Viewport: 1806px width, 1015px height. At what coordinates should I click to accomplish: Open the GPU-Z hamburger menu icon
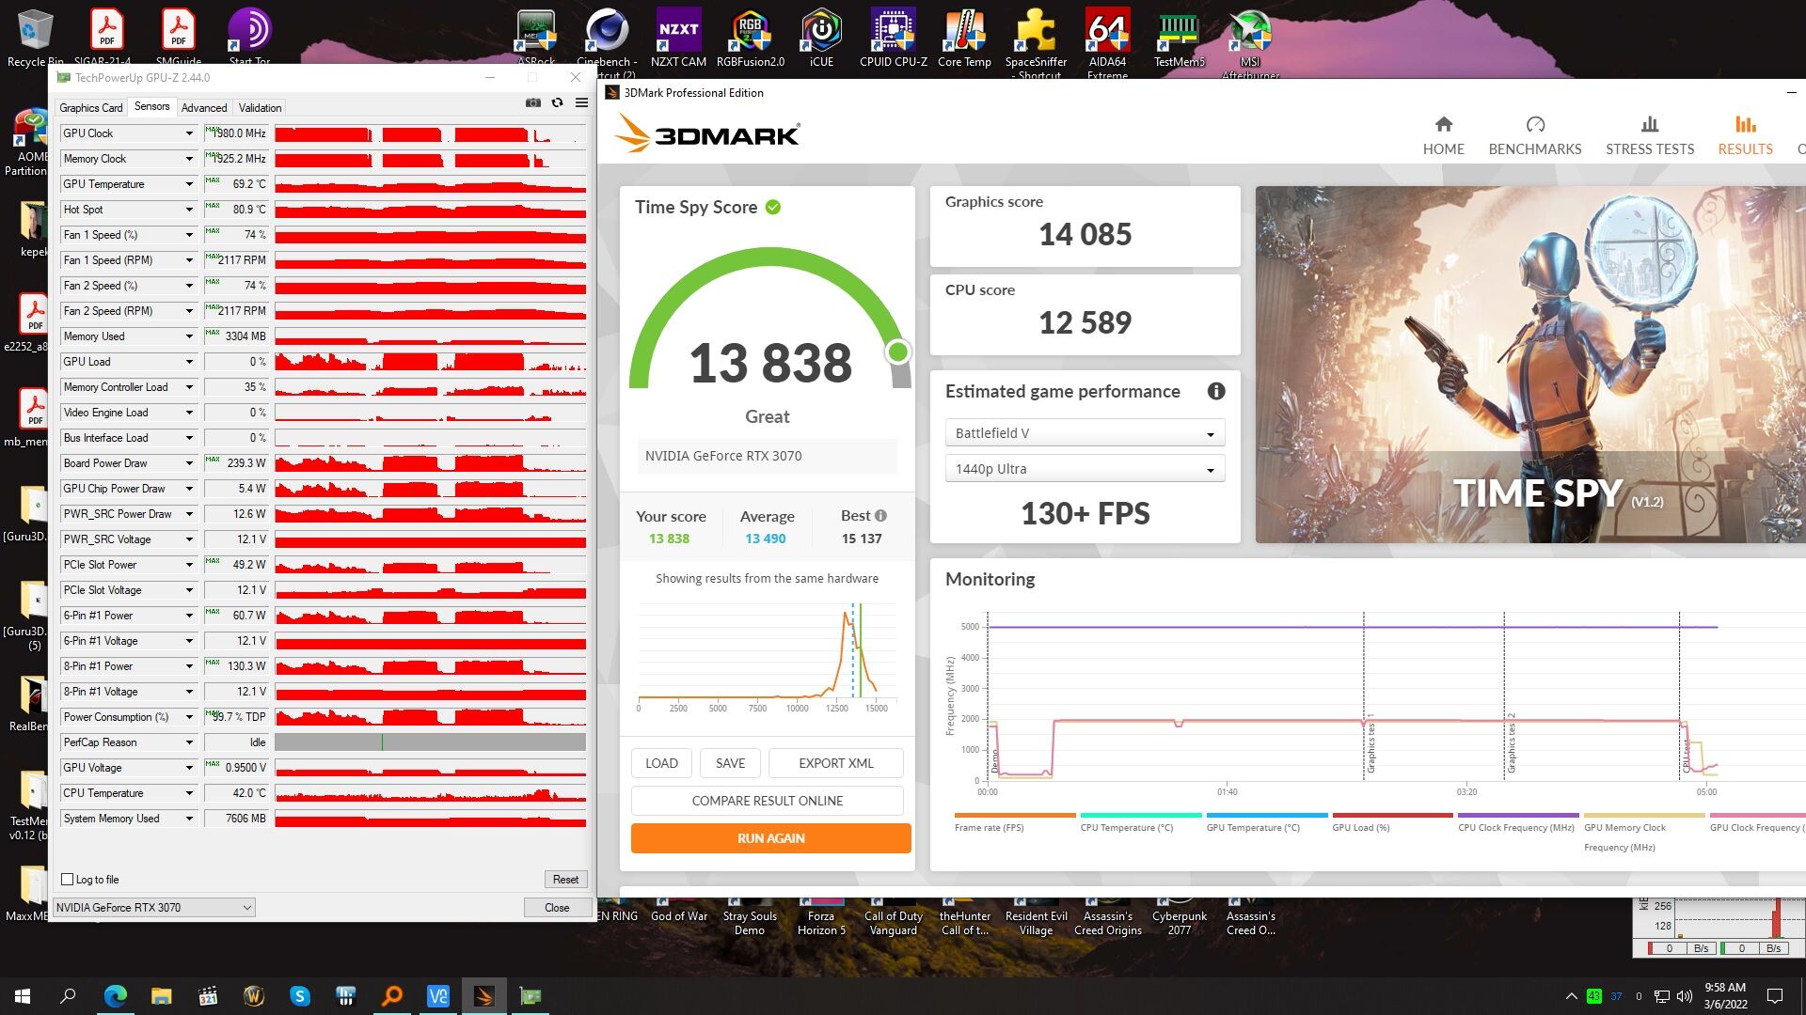click(581, 103)
